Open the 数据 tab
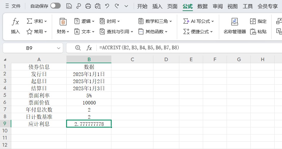The image size is (282, 149). point(202,7)
